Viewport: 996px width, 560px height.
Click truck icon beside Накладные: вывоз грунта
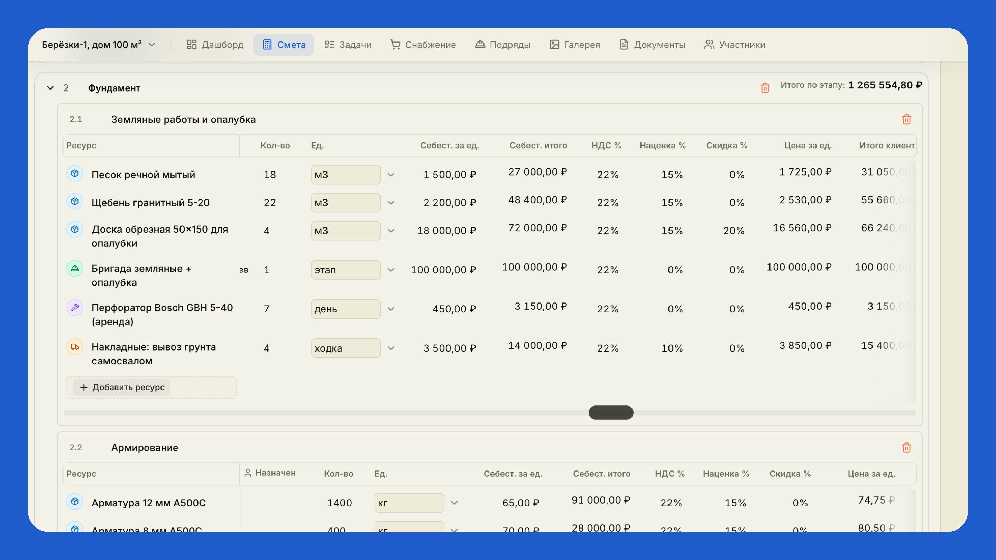click(x=75, y=347)
